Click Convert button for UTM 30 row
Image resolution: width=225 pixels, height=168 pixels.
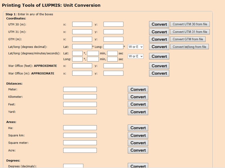tap(159, 24)
